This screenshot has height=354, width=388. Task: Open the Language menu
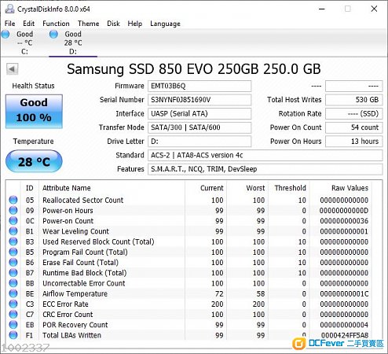click(x=165, y=24)
